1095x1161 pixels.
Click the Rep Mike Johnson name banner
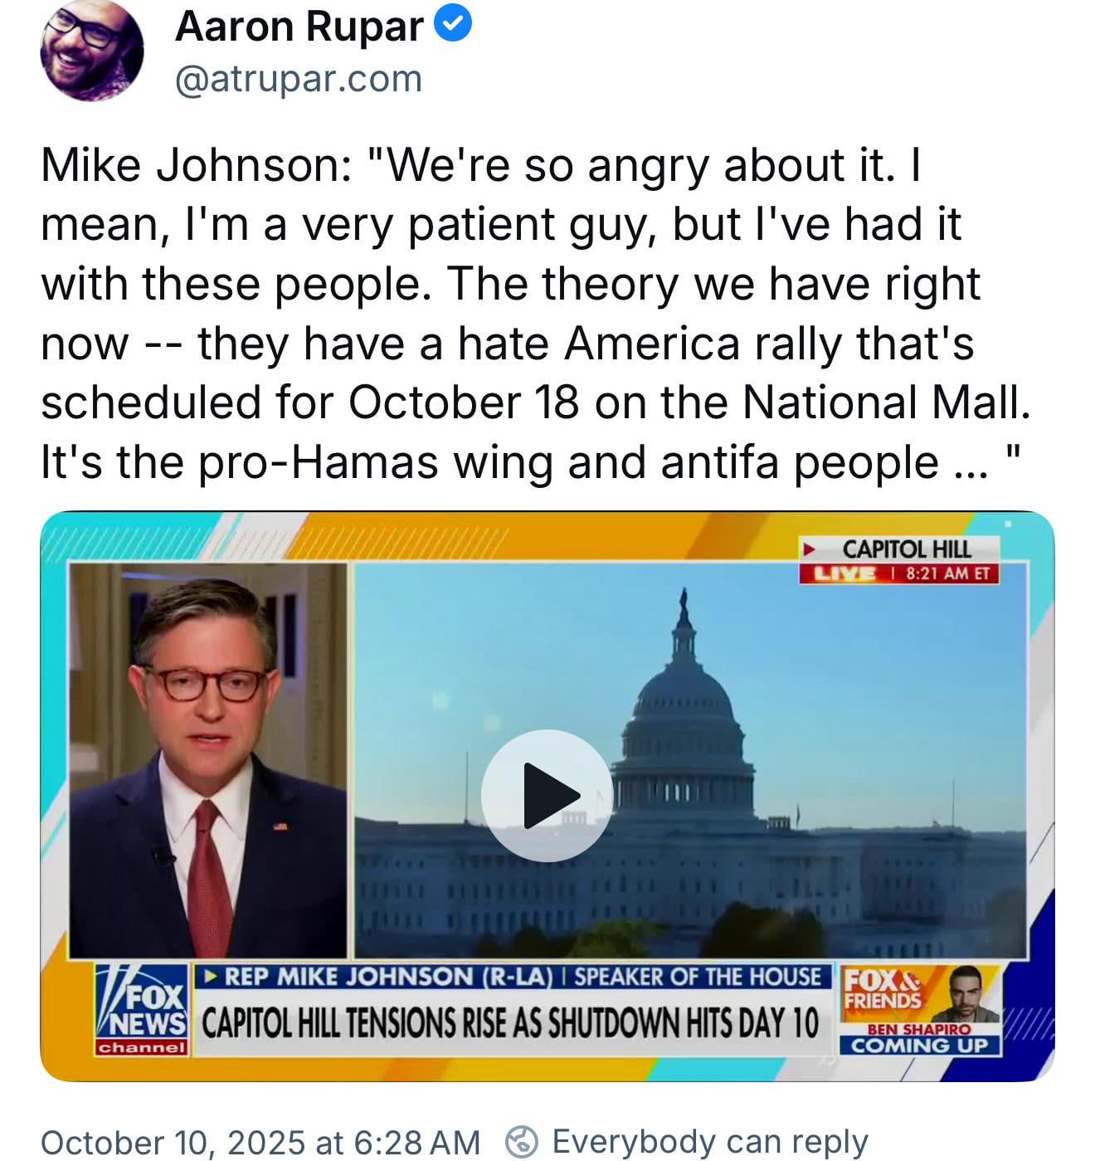pos(513,977)
